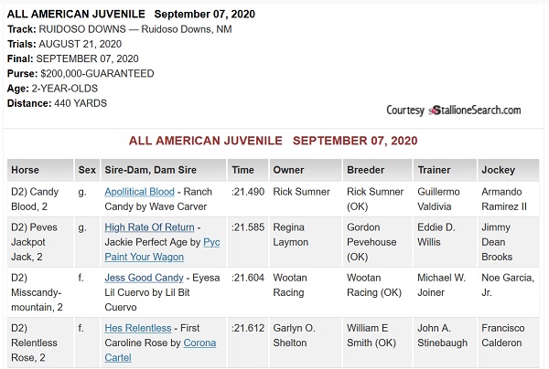549x369 pixels.
Task: Select the Peves Jackpot Jack horse cell
Action: tap(40, 242)
